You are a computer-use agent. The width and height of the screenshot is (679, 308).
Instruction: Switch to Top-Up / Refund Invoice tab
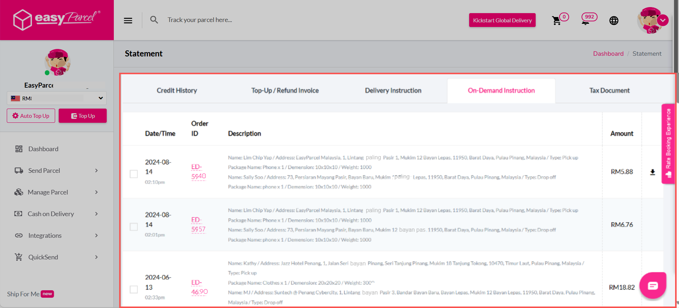285,90
